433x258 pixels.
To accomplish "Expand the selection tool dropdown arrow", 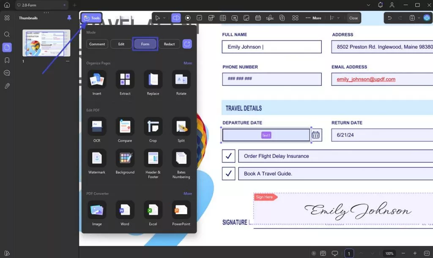I will (x=165, y=18).
